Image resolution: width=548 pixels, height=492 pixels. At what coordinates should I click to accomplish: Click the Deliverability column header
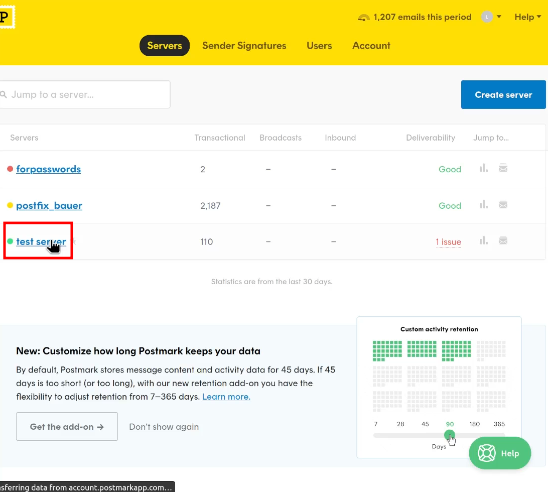431,138
